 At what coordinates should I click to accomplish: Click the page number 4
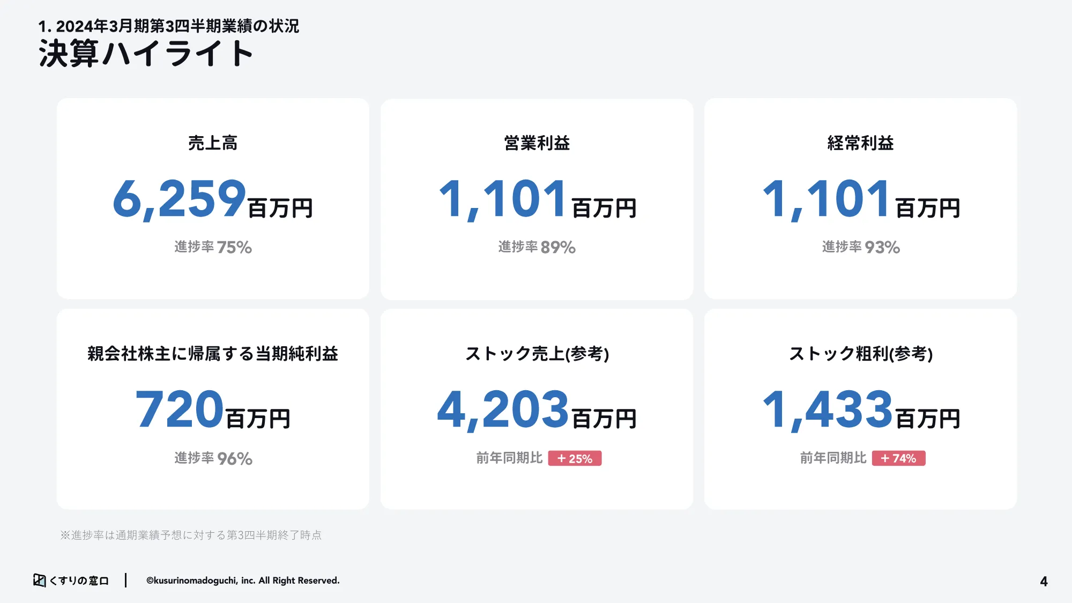1044,582
